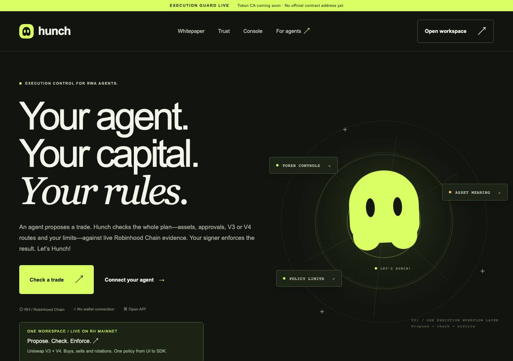This screenshot has width=513, height=361.
Task: Select the Token Controls chip
Action: point(303,165)
